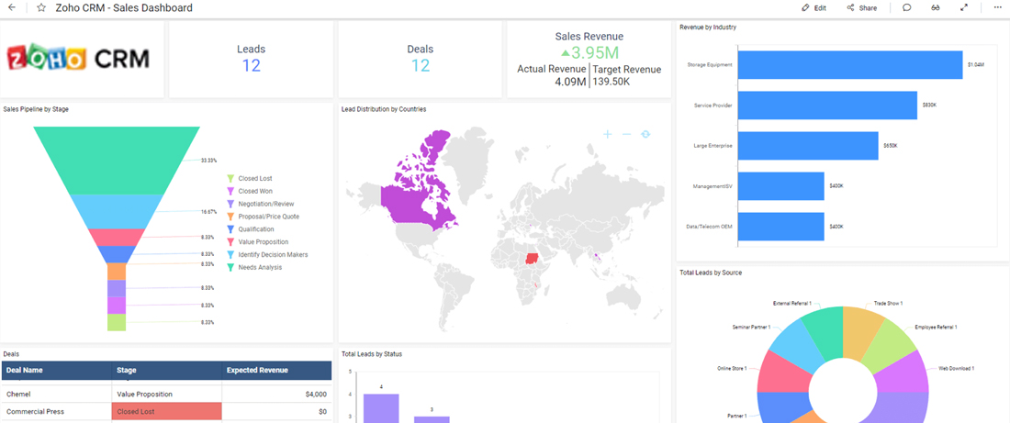The width and height of the screenshot is (1010, 423).
Task: Reset the map view with refresh icon
Action: click(646, 134)
